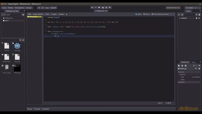Open Поиск внутри классов help search
Image resolution: width=202 pixels, height=114 pixels.
click(160, 14)
